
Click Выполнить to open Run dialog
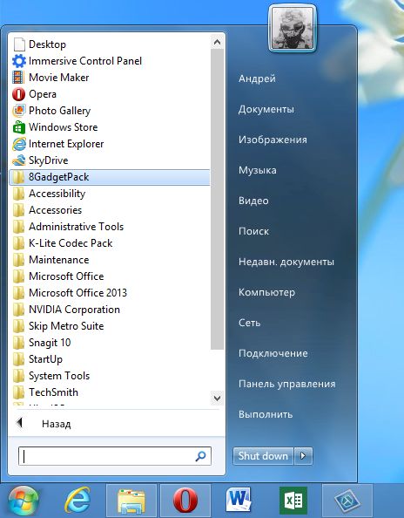tap(266, 414)
